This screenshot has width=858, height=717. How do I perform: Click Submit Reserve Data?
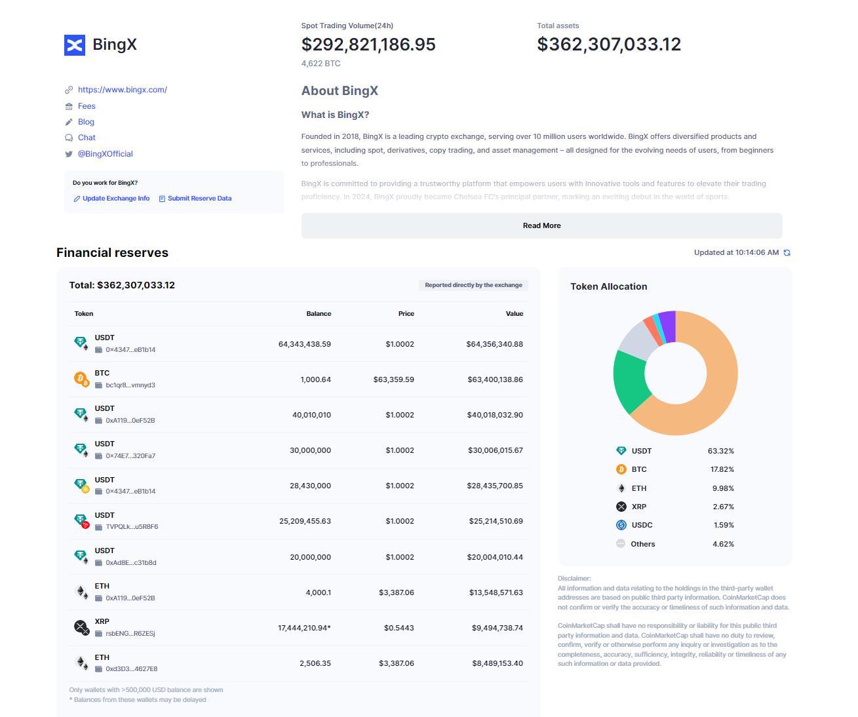199,199
